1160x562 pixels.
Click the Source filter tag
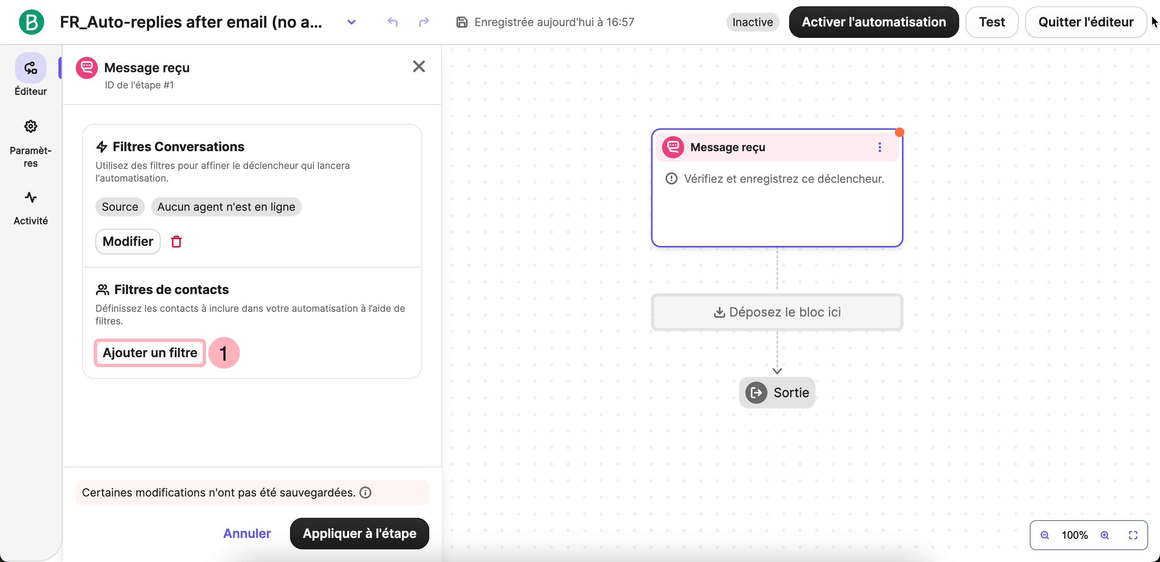pos(120,207)
